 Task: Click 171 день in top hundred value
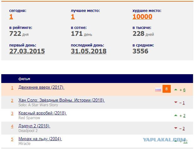point(81,34)
